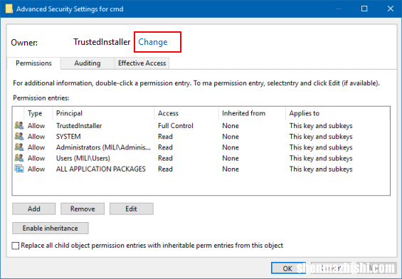Click the Change owner link
This screenshot has width=402, height=279.
tap(153, 42)
